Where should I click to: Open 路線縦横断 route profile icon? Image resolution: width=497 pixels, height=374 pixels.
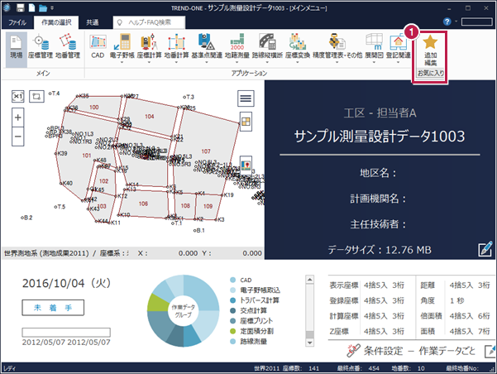coord(267,46)
